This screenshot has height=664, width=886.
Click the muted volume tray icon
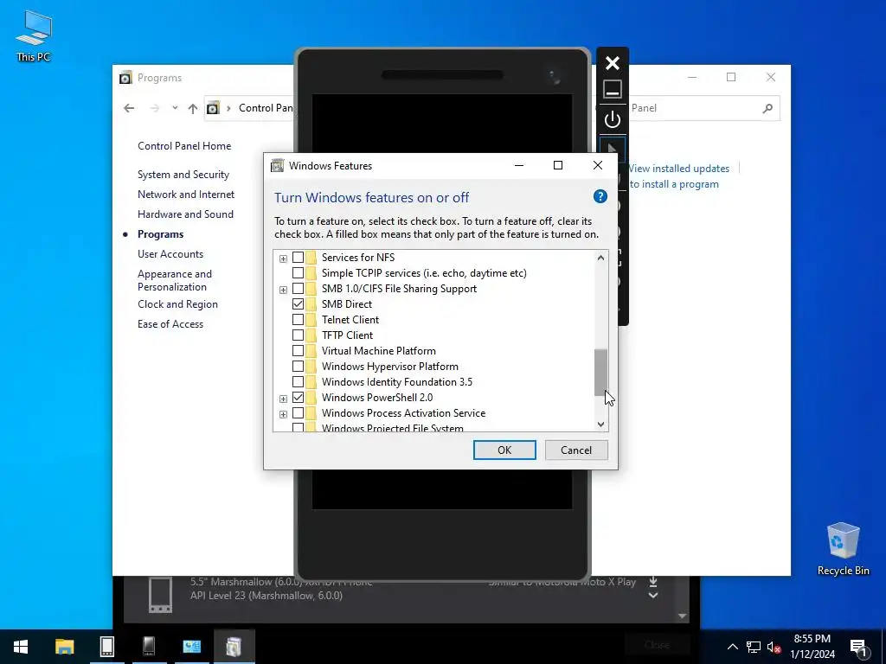click(774, 647)
